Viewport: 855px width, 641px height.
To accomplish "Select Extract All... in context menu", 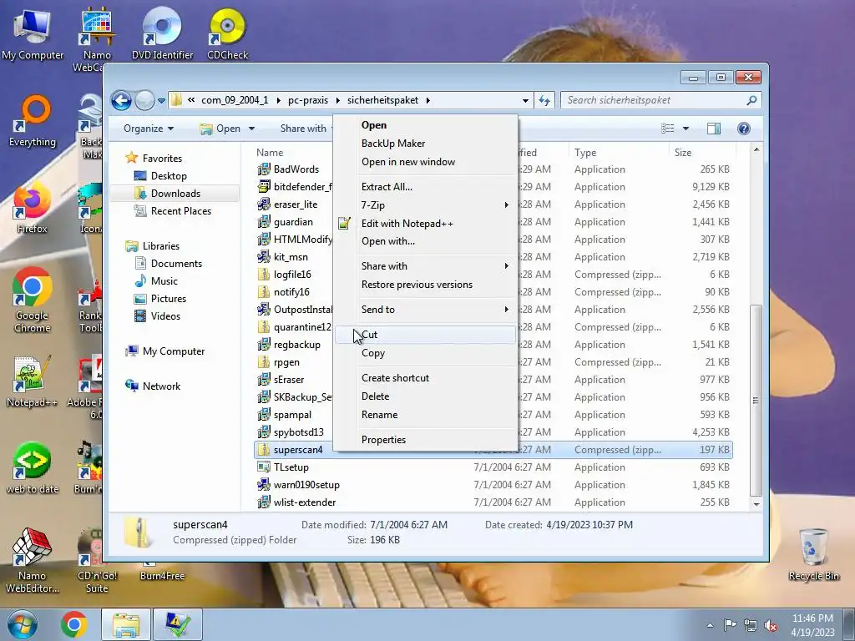I will pyautogui.click(x=425, y=187).
